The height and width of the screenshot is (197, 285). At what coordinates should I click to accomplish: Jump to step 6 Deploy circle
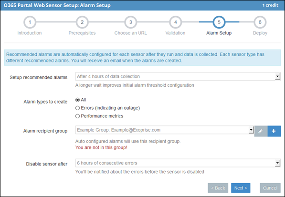pyautogui.click(x=260, y=22)
